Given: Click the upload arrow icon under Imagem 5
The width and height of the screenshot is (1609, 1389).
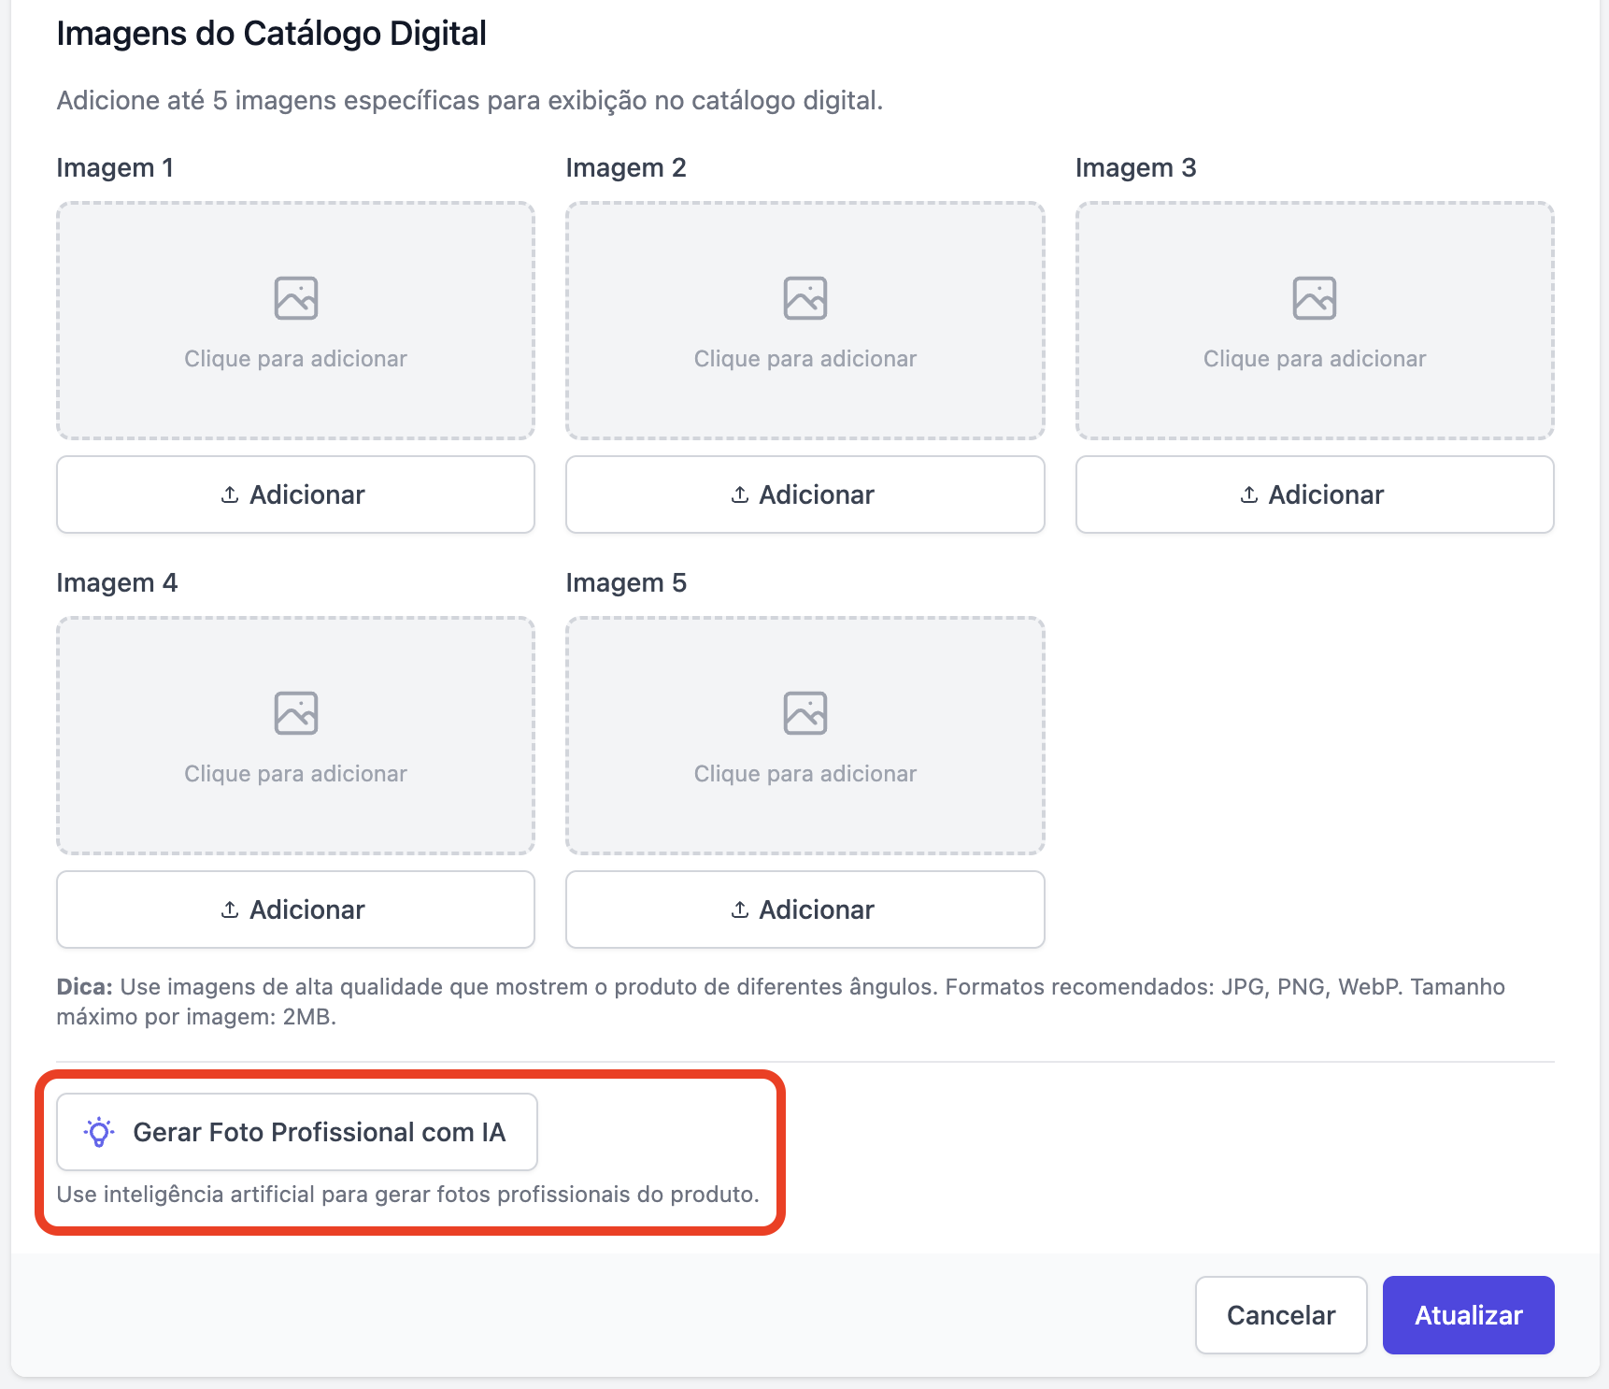Looking at the screenshot, I should pyautogui.click(x=740, y=909).
